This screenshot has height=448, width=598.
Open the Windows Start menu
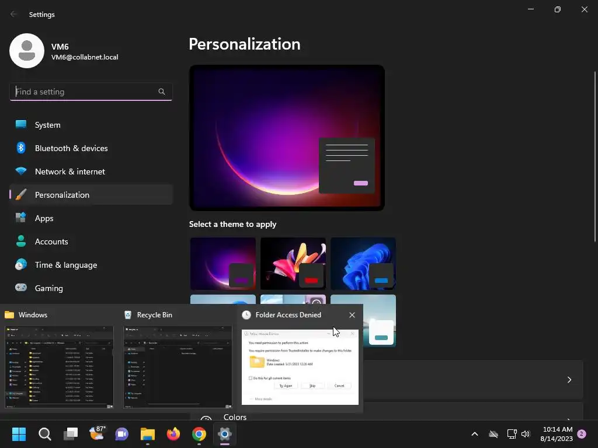tap(19, 434)
